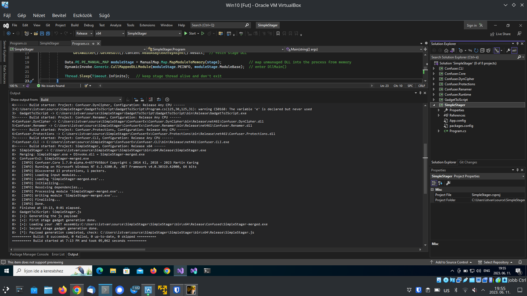527x296 pixels.
Task: Open the Build menu
Action: tap(75, 25)
